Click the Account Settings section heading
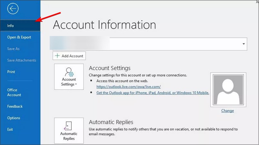The image size is (259, 145). (x=110, y=68)
